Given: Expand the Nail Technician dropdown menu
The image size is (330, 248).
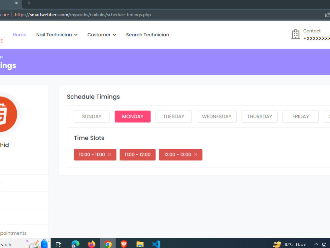Looking at the screenshot, I should click(x=57, y=35).
